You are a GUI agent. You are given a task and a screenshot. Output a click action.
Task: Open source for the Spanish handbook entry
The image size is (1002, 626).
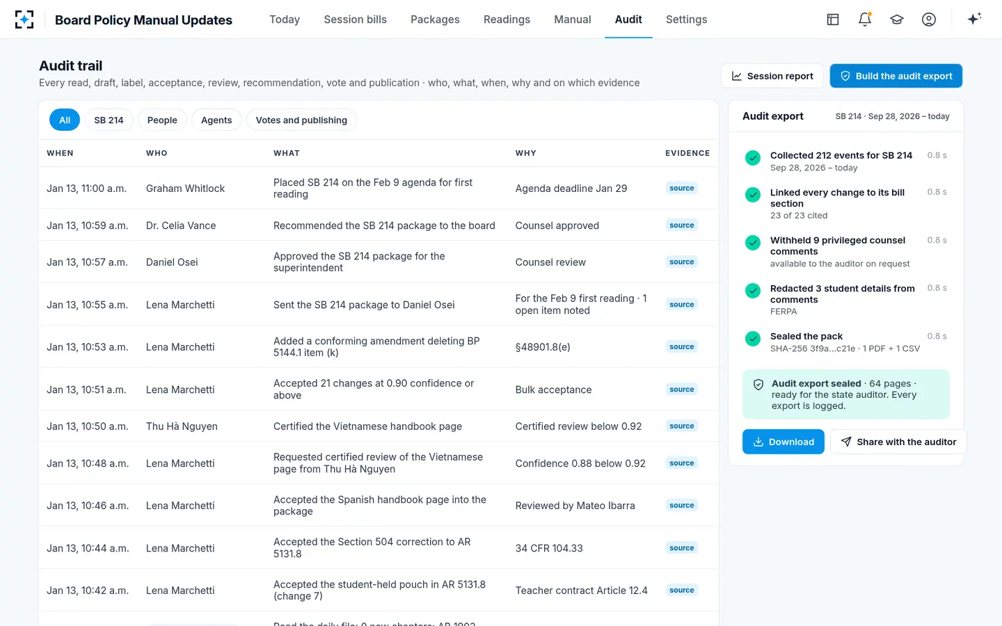682,506
